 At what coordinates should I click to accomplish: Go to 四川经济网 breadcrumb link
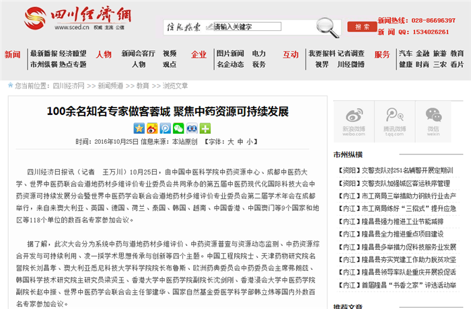69,86
